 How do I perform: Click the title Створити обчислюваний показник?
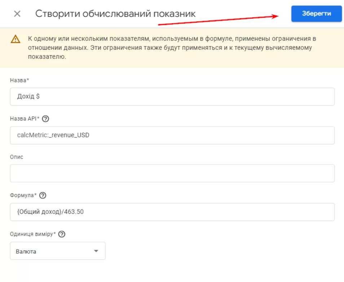[115, 14]
